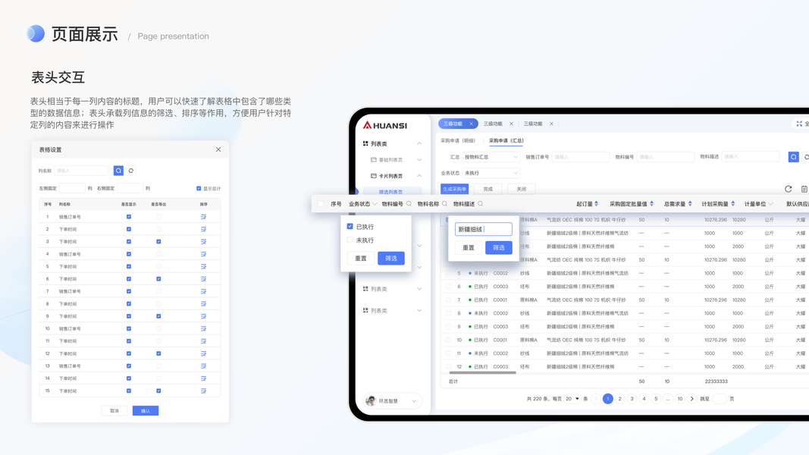Viewport: 809px width, 455px height.
Task: Click the sort icon in settings row 12
Action: (x=203, y=353)
